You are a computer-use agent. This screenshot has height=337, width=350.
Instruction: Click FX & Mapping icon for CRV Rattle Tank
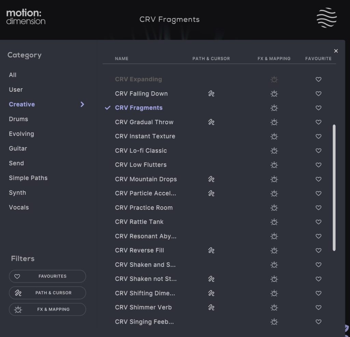click(274, 222)
